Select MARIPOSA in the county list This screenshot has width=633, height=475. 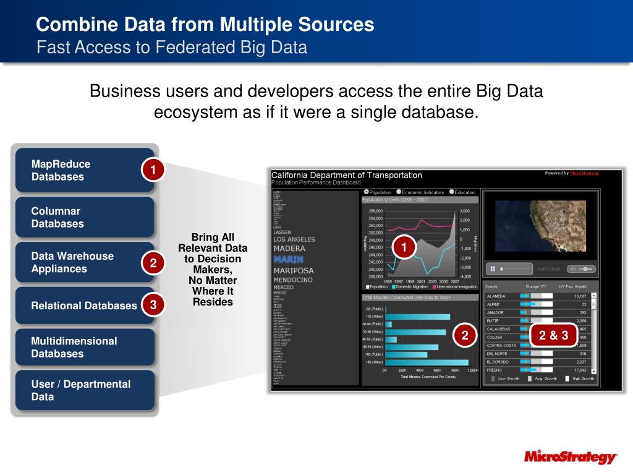click(x=294, y=270)
